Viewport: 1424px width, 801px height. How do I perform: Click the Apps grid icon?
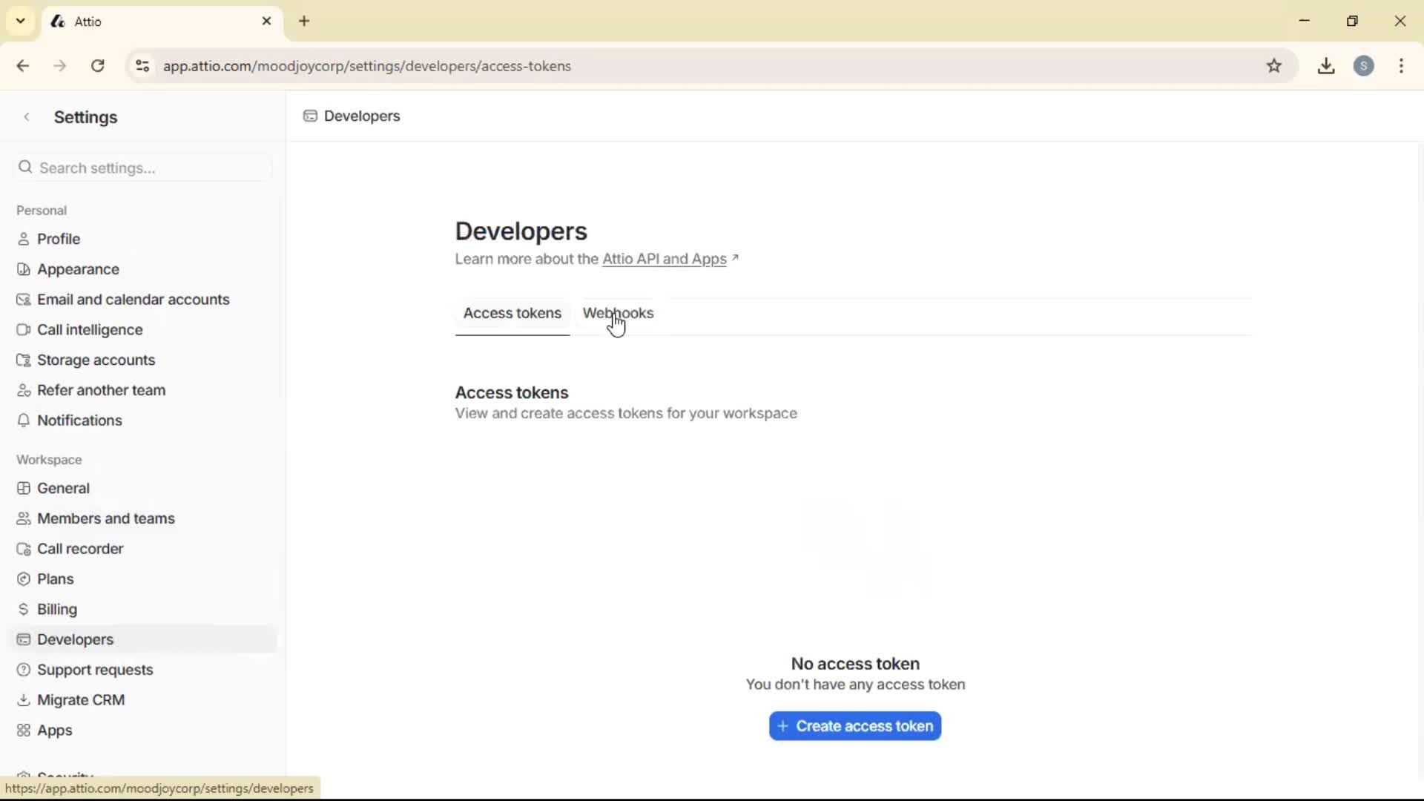[23, 731]
